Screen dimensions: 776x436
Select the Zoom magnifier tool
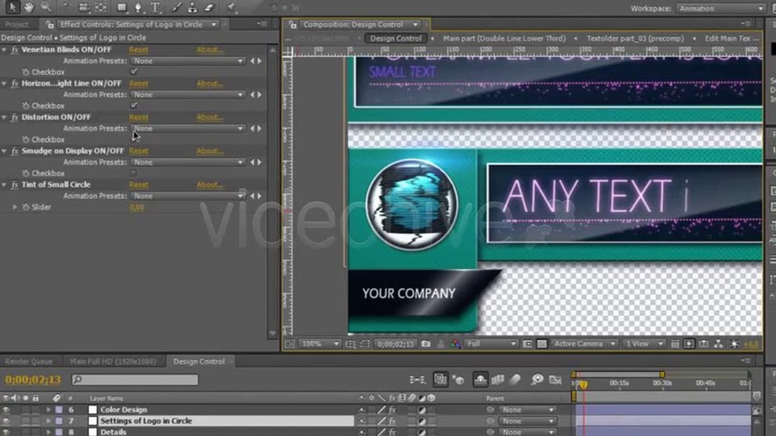[46, 7]
